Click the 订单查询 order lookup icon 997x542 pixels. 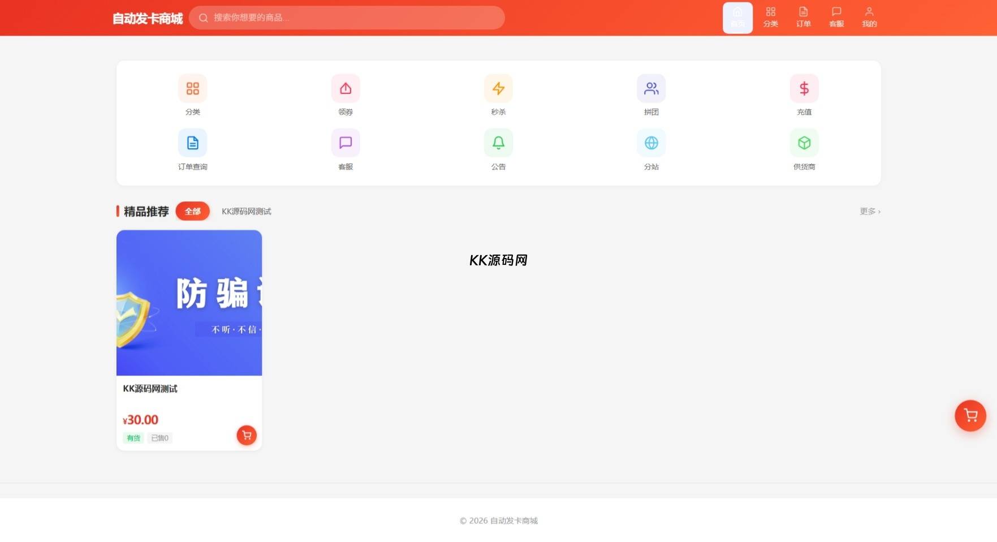(x=192, y=143)
